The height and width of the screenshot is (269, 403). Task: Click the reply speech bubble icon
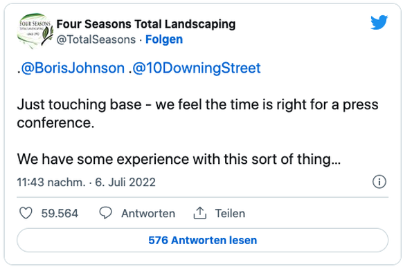tap(106, 213)
